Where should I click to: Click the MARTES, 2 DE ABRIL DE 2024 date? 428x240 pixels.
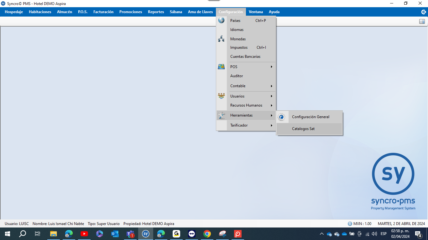[401, 224]
